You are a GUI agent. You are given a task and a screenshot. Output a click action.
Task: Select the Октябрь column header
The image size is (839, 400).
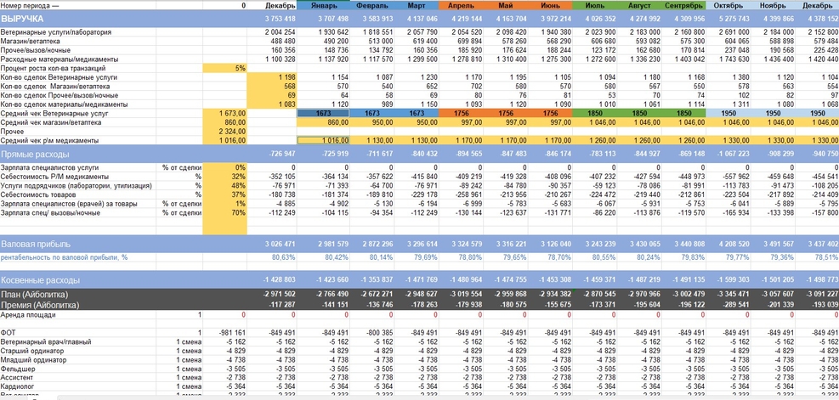point(728,5)
